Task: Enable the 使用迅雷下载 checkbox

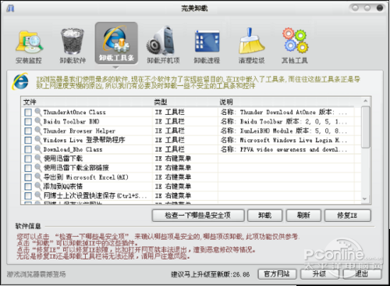Action: 28,159
